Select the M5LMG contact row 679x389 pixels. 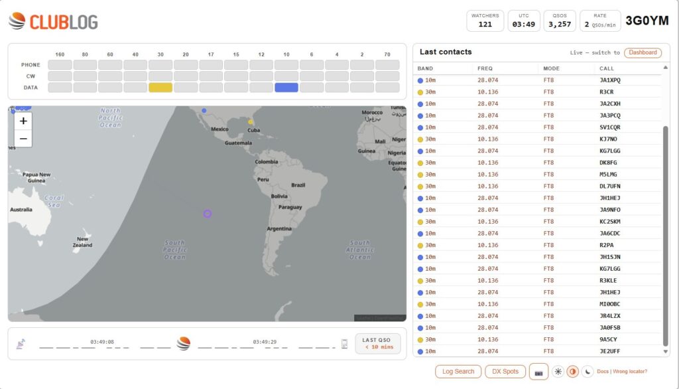click(537, 175)
